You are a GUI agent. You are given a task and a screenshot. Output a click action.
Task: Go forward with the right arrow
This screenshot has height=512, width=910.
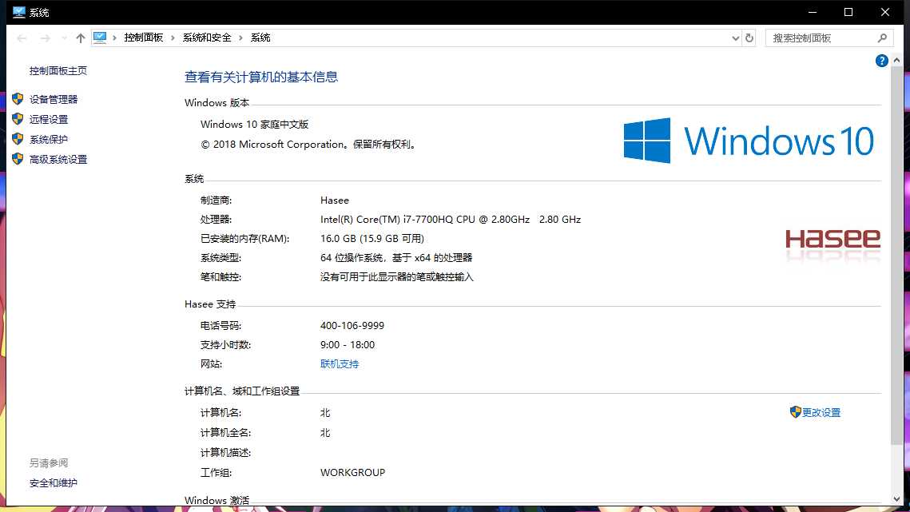pyautogui.click(x=46, y=38)
